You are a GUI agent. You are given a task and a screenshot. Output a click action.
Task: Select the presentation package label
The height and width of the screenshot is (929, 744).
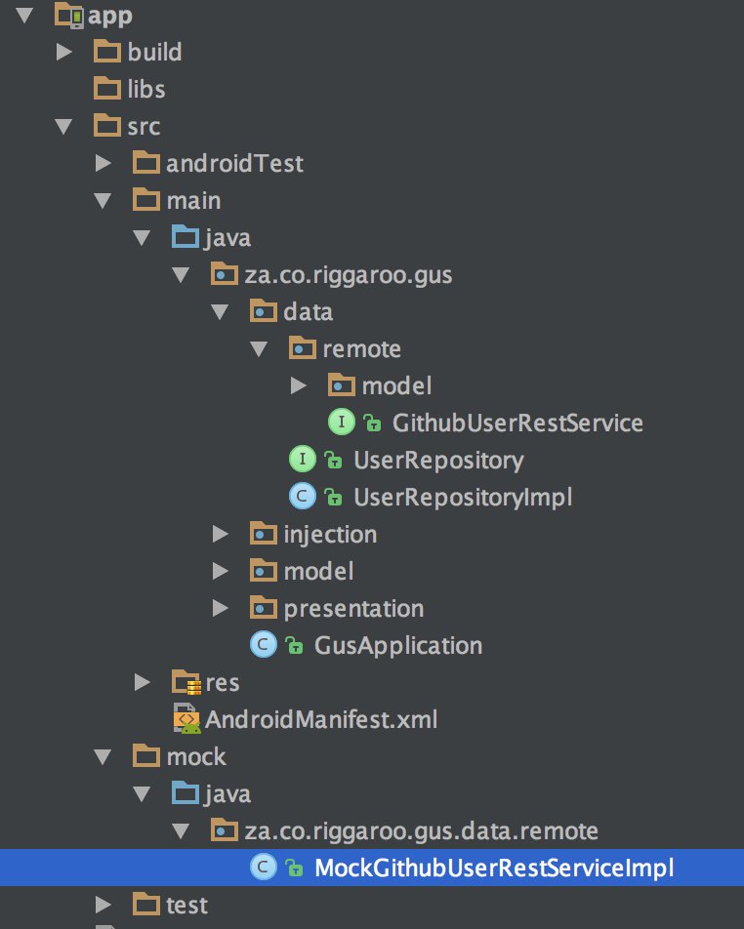click(353, 609)
